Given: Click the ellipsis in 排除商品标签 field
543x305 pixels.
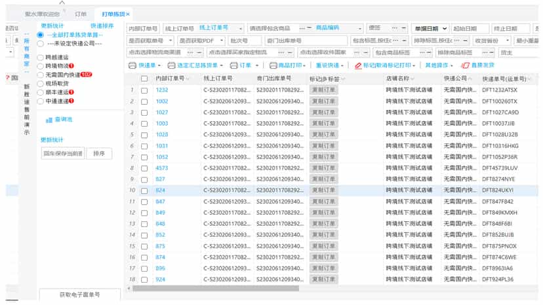Looking at the screenshot, I should (485, 52).
